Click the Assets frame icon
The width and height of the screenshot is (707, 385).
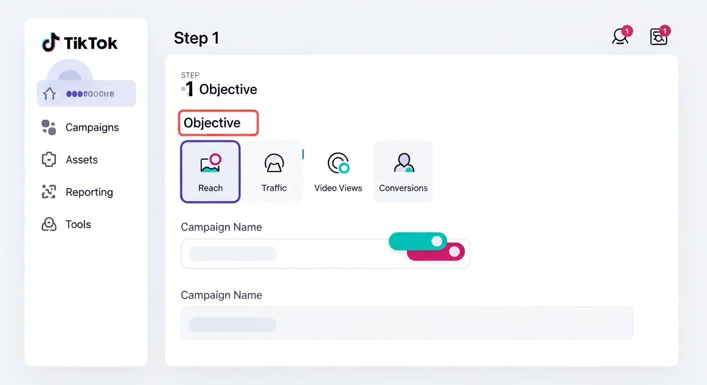pos(48,159)
